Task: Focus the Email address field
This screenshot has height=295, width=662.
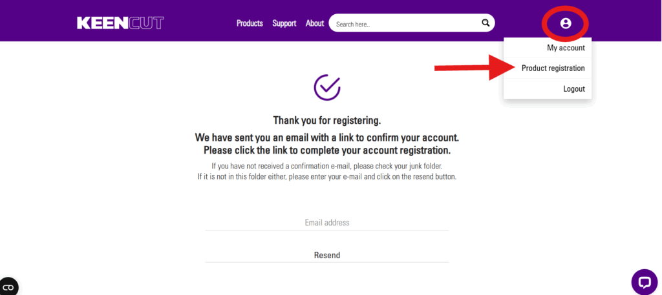Action: click(327, 223)
